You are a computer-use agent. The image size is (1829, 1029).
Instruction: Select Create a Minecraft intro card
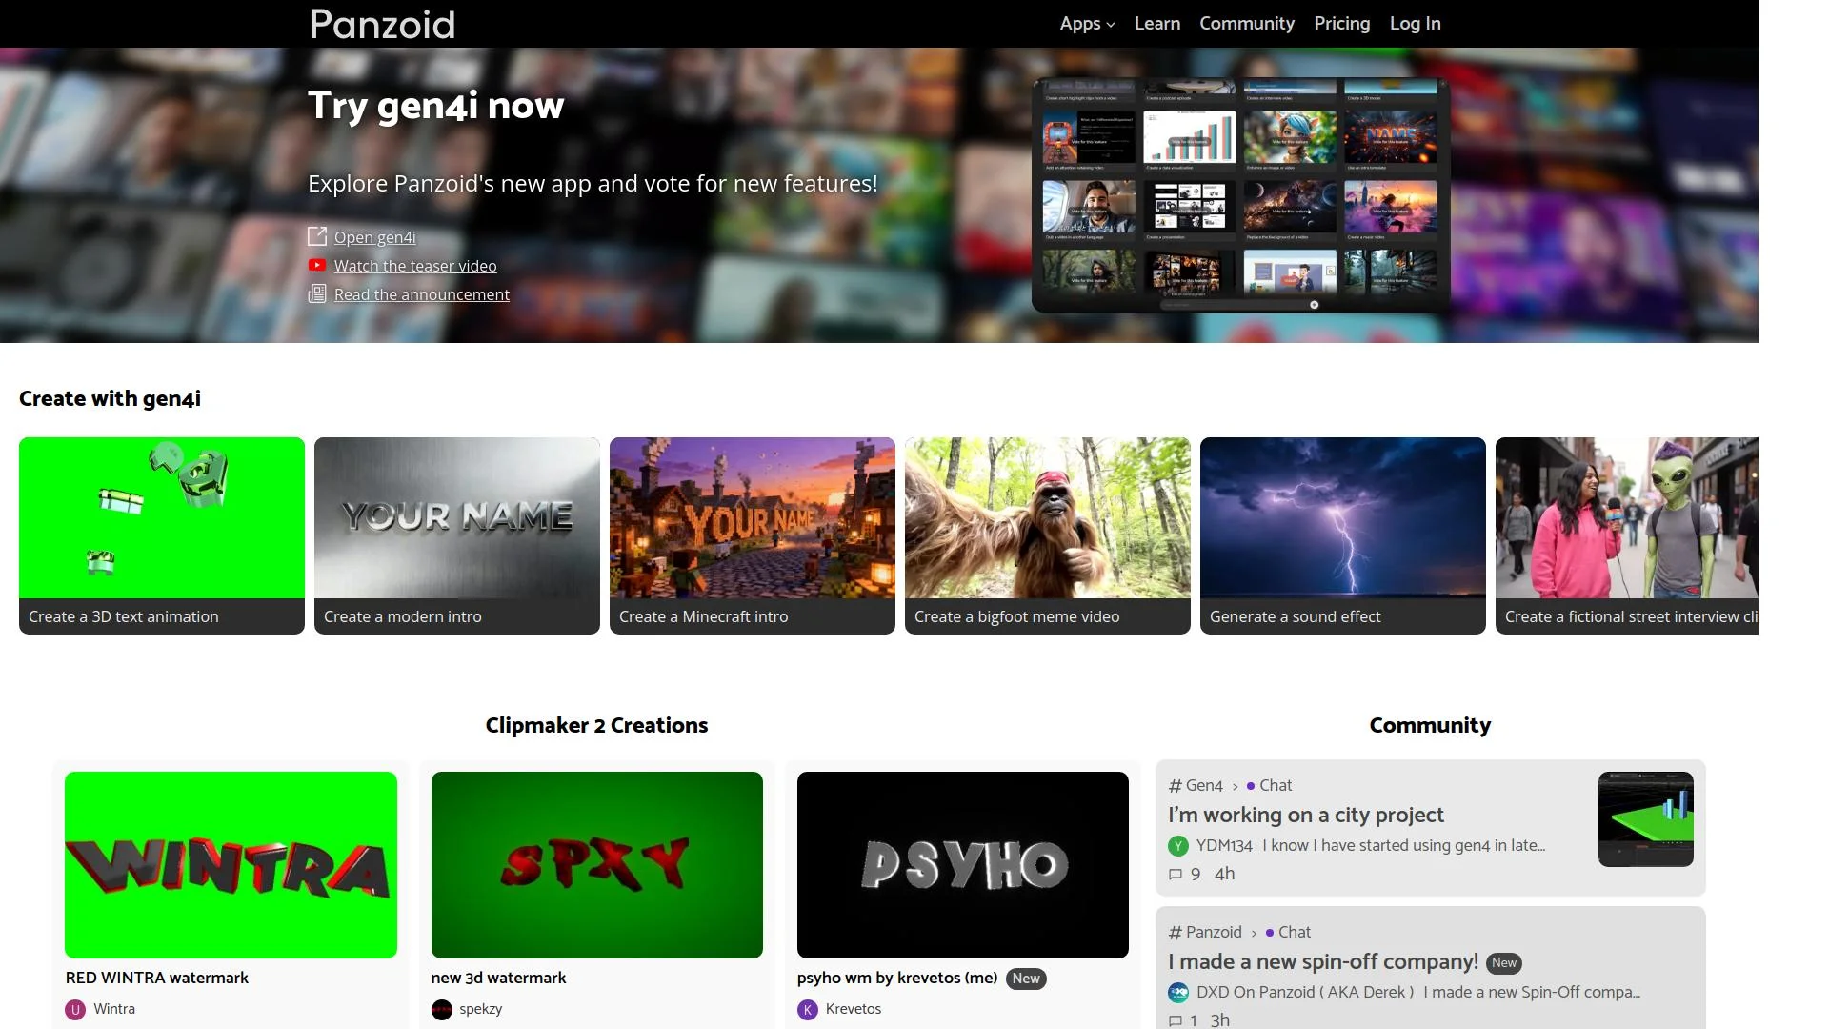tap(753, 535)
